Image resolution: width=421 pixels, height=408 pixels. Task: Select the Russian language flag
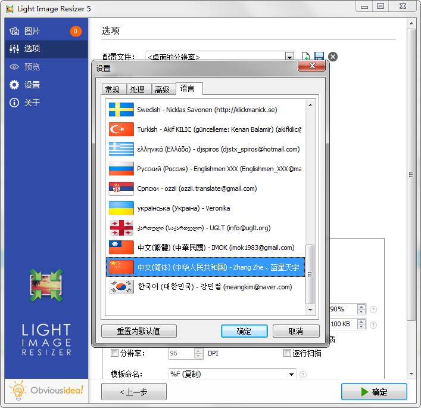121,169
